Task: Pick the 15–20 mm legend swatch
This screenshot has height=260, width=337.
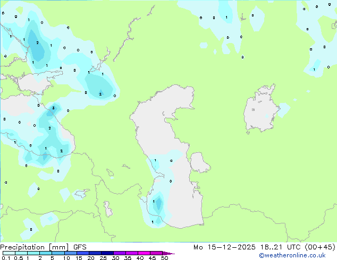Action: click(x=83, y=253)
